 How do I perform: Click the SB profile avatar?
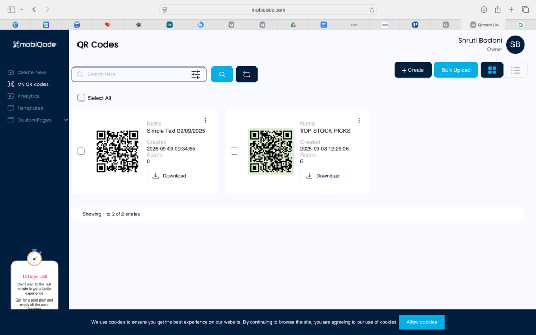(x=515, y=44)
